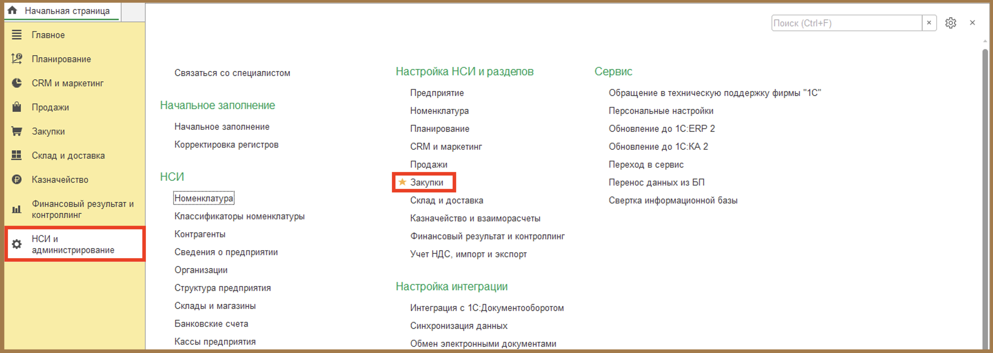Open Обновление до 1С:КА 2
993x353 pixels.
tap(658, 147)
